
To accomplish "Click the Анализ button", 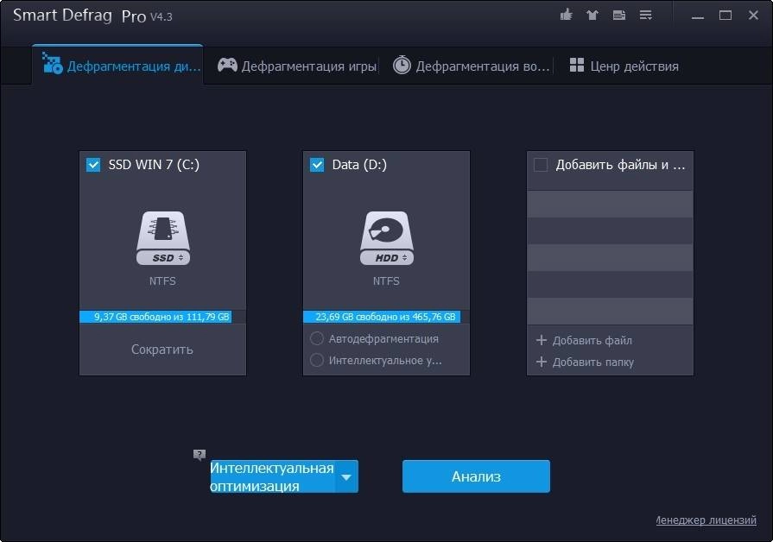I will 476,476.
